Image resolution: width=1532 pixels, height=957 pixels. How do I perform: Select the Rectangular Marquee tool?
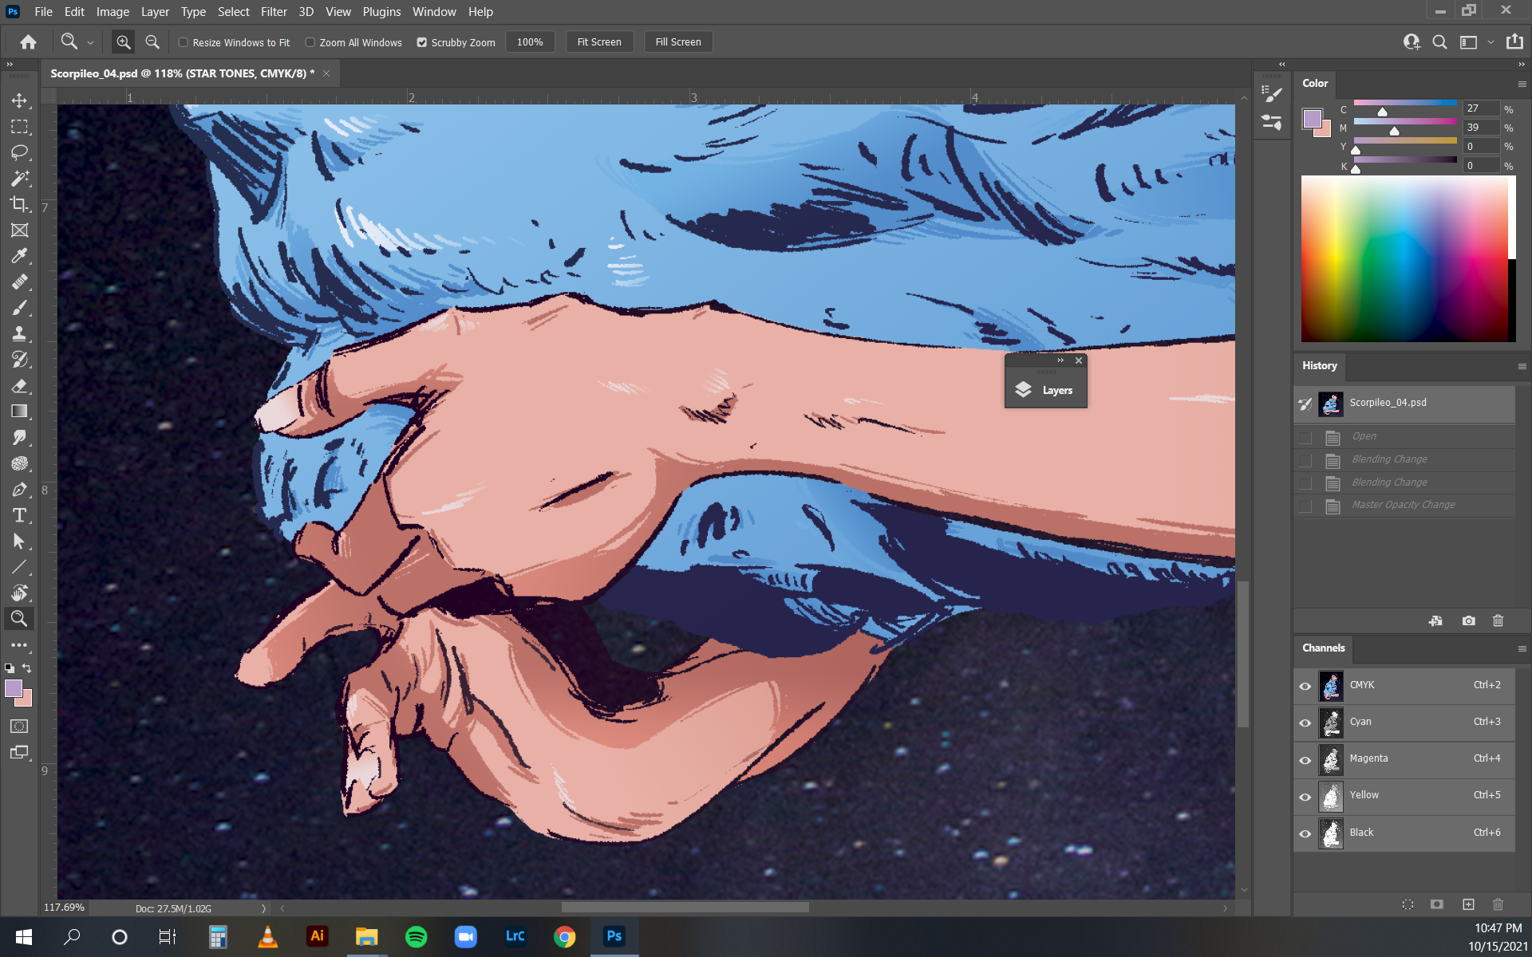[x=19, y=127]
